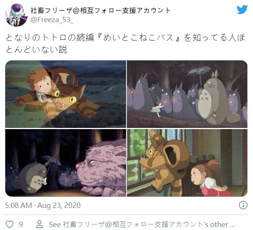Click the info circle icon
The width and height of the screenshot is (253, 230).
pos(243,205)
